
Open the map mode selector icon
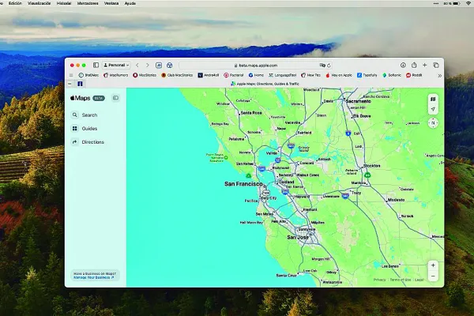click(432, 100)
